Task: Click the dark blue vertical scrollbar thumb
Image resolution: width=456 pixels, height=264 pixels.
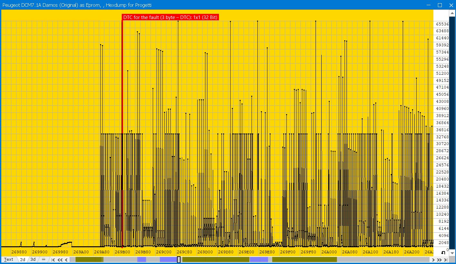Action: click(452, 133)
